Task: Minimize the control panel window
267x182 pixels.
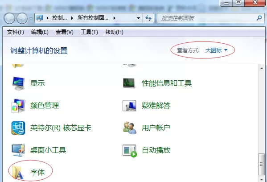Action: tap(226, 3)
